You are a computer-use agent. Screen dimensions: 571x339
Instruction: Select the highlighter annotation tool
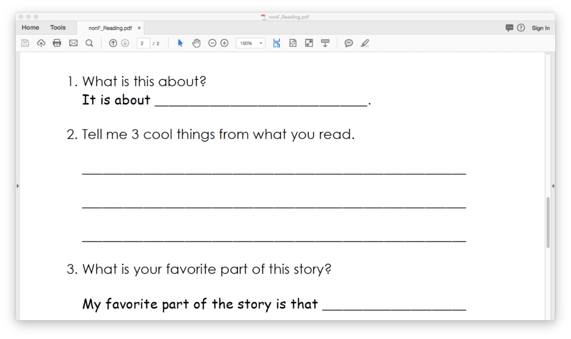pyautogui.click(x=365, y=43)
